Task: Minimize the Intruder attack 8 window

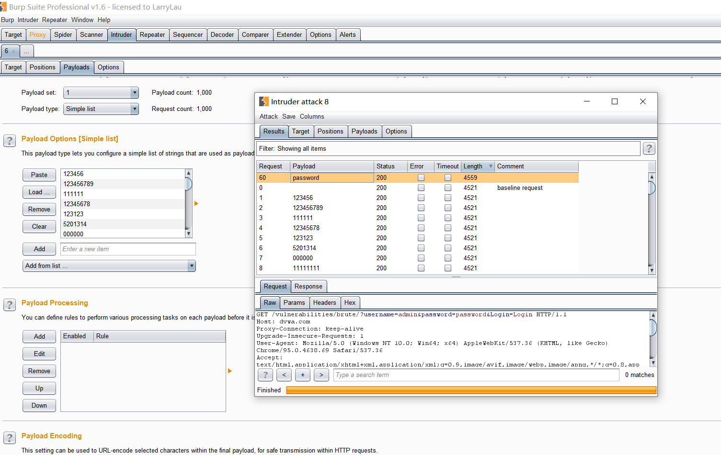Action: click(587, 101)
